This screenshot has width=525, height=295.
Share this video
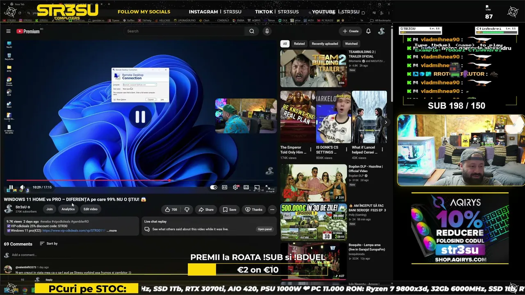pos(206,209)
